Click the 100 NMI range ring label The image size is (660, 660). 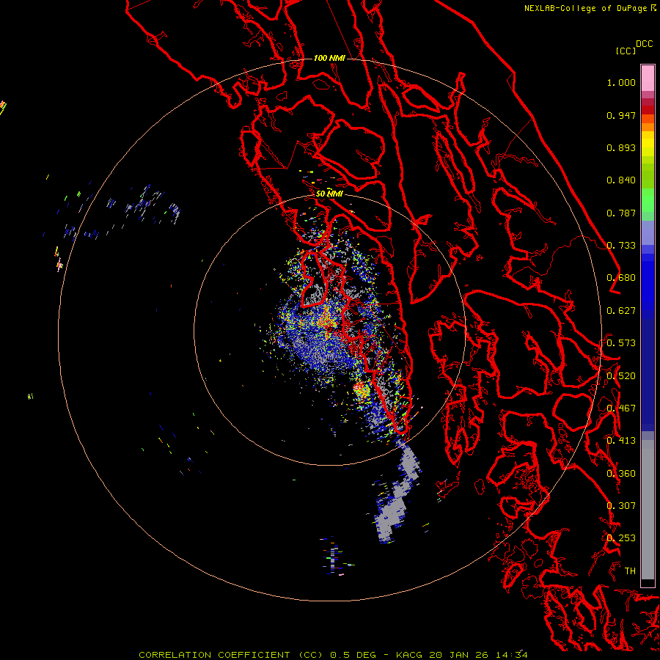click(x=329, y=58)
